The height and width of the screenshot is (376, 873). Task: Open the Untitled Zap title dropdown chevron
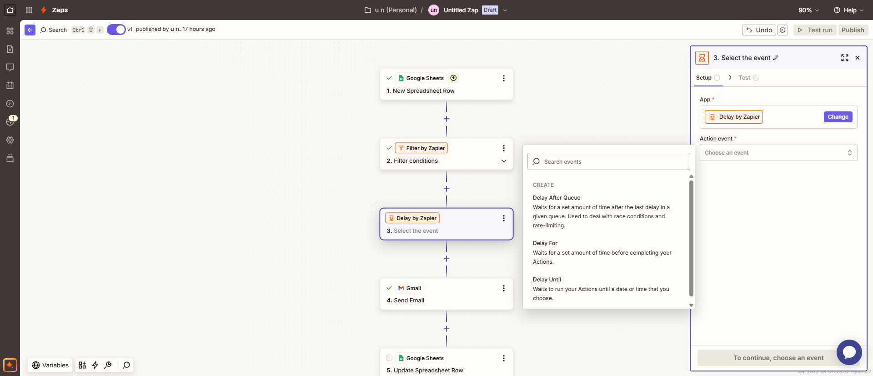[505, 10]
